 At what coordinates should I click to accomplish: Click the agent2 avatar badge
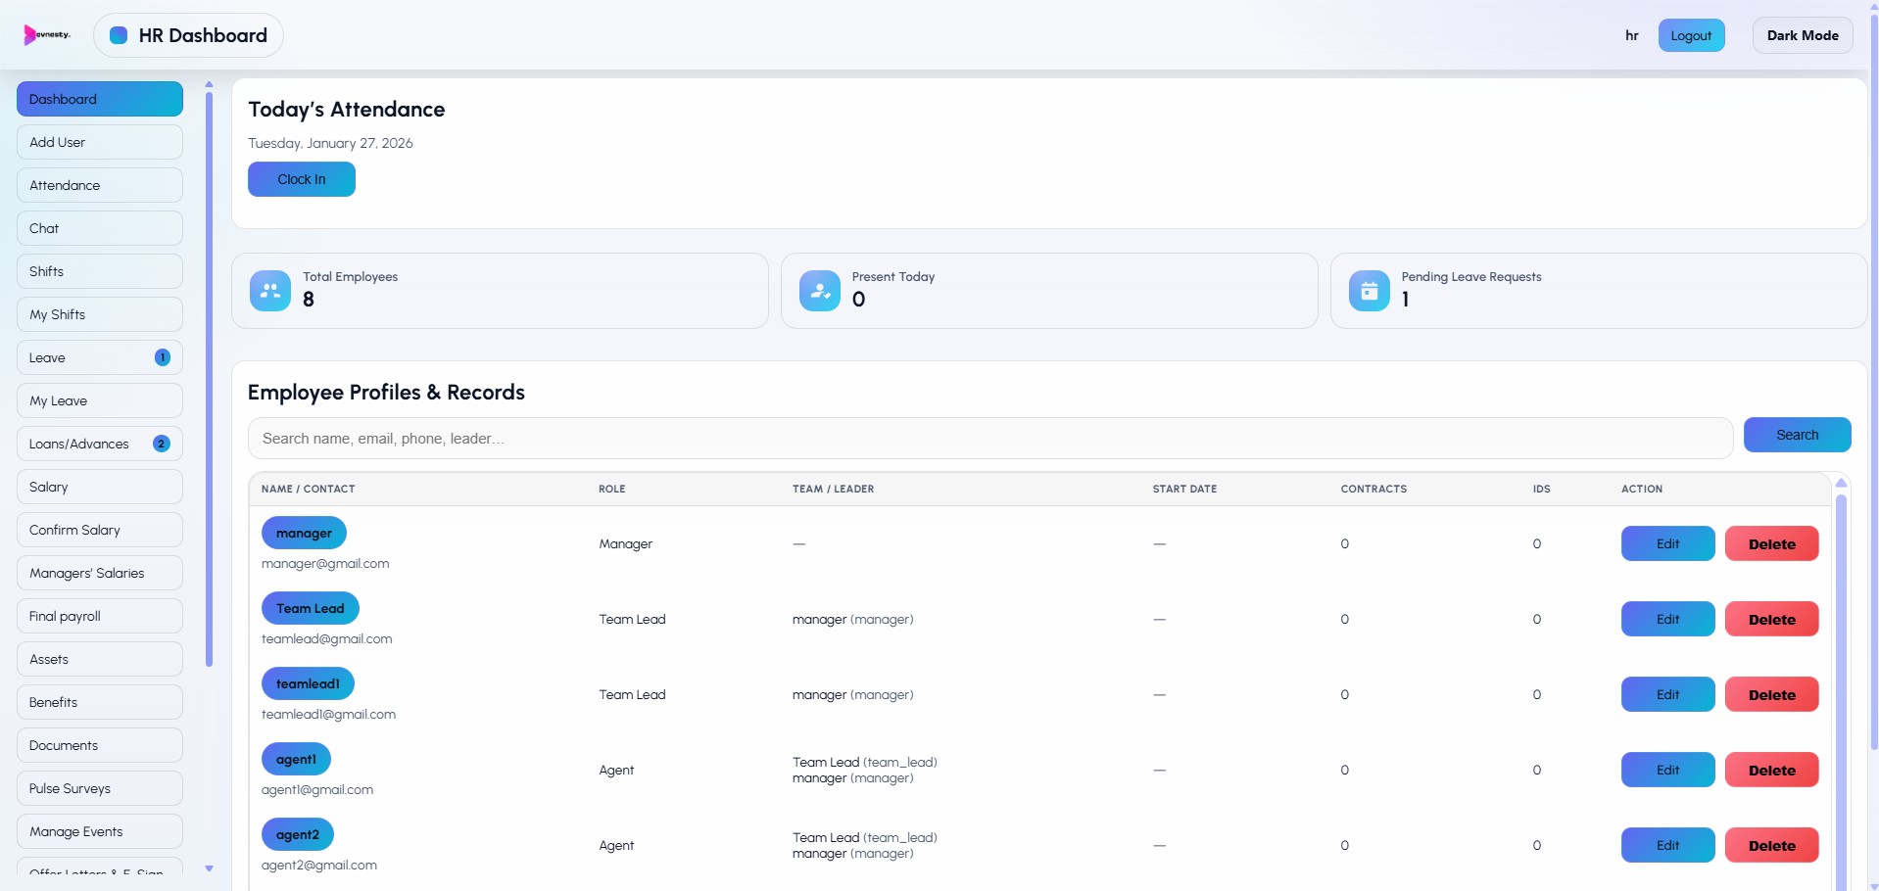[297, 834]
